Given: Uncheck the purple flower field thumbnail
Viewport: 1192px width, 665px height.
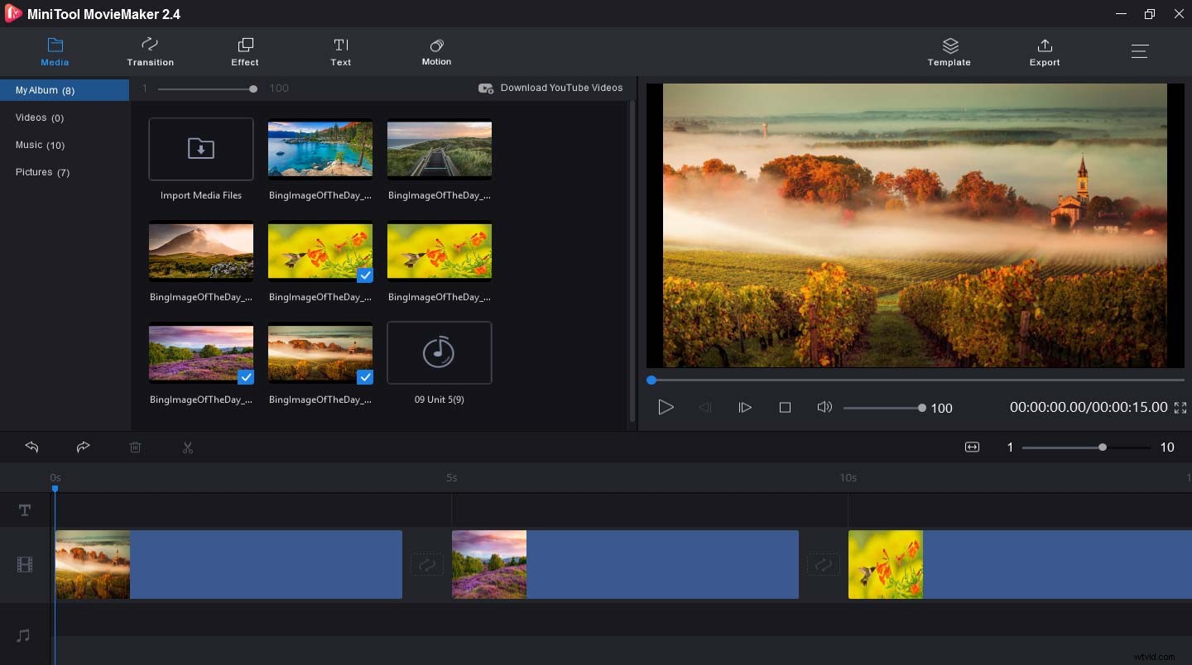Looking at the screenshot, I should point(246,378).
